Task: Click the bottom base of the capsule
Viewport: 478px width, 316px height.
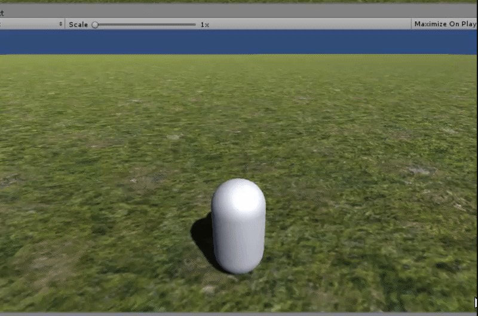Action: 239,267
